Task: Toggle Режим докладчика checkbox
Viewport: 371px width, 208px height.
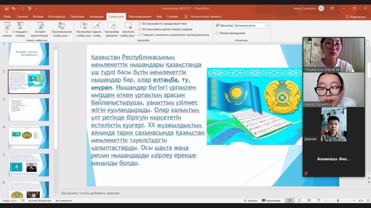Action: pos(217,33)
